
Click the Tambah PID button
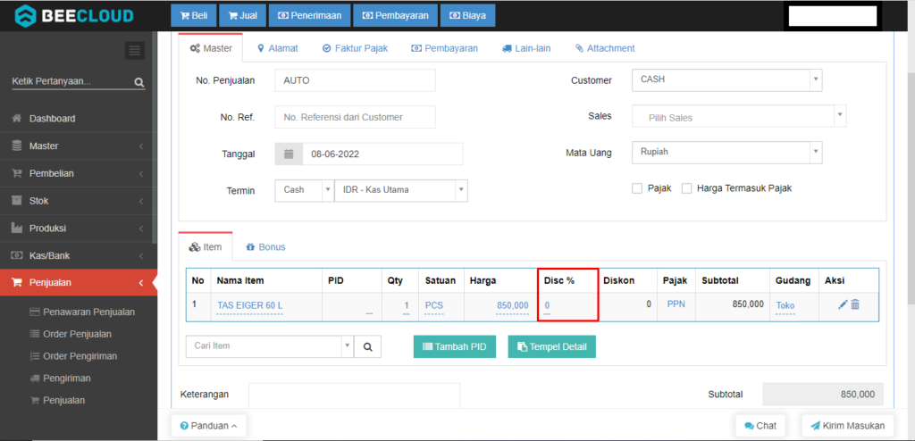(x=455, y=346)
